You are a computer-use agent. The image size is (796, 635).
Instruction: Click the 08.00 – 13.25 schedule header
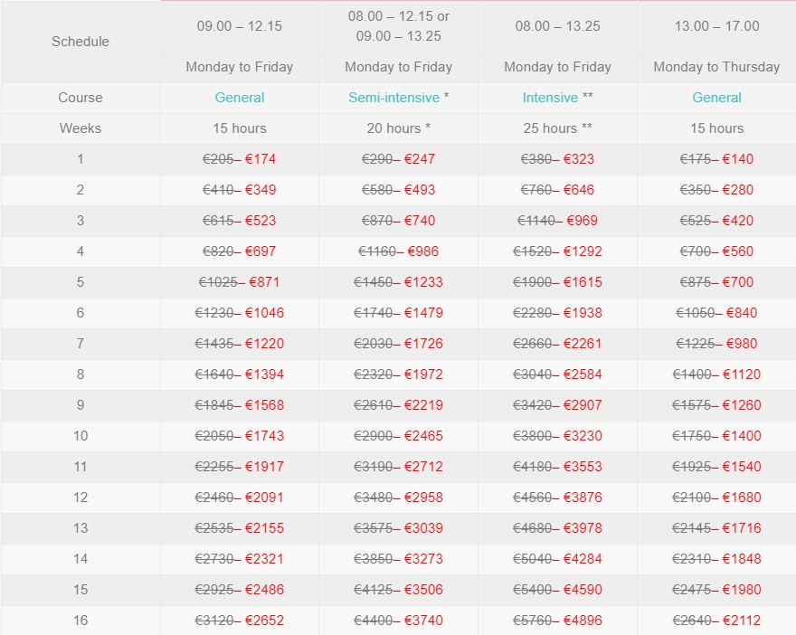click(557, 26)
